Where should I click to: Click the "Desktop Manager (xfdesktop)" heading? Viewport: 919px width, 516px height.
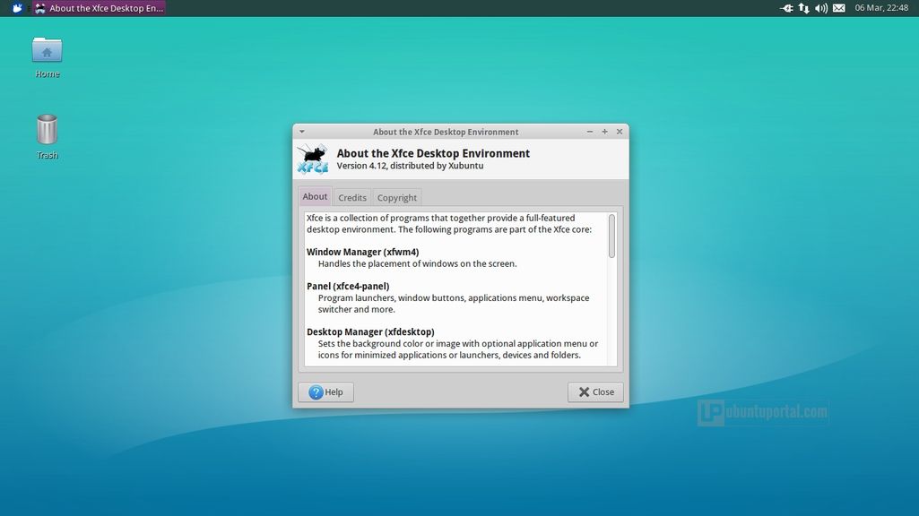tap(370, 332)
